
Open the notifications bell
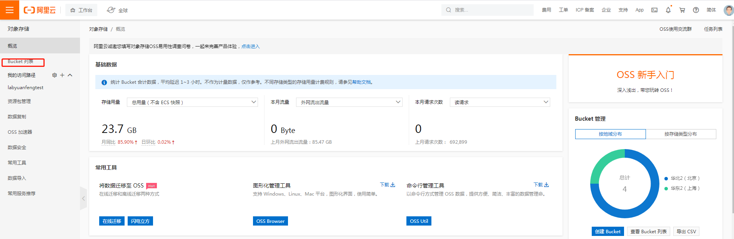click(x=668, y=10)
